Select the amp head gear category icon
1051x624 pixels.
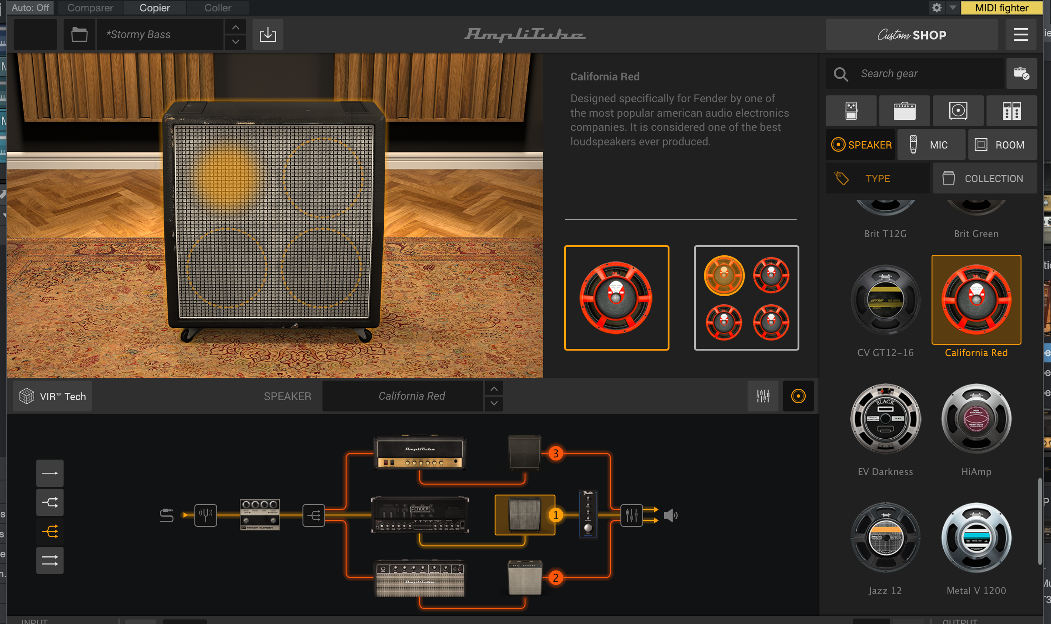click(x=904, y=111)
